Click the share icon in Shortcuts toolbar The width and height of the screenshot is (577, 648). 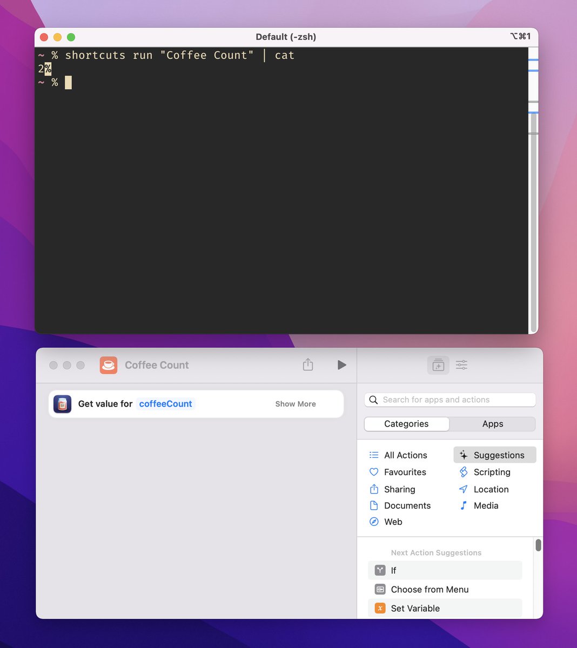pyautogui.click(x=308, y=364)
